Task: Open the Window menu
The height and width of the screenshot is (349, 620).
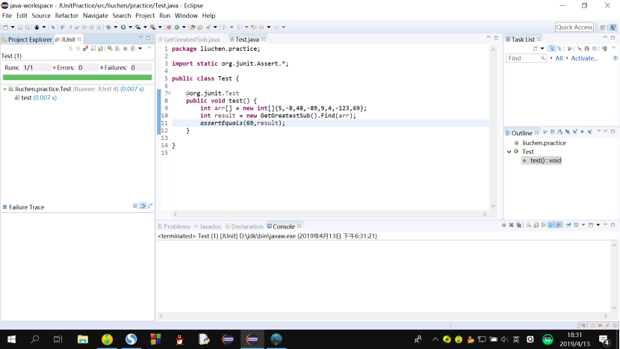Action: click(x=186, y=16)
